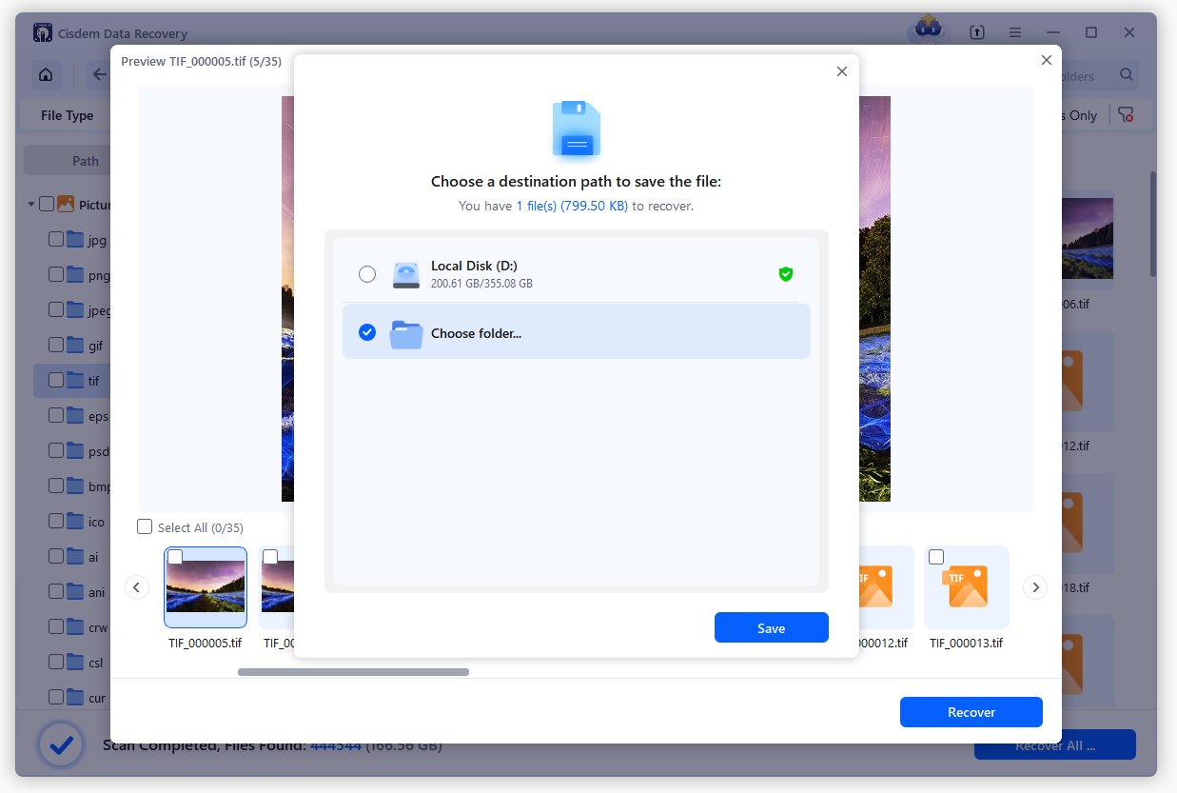Click the Recover button
Image resolution: width=1177 pixels, height=793 pixels.
(971, 712)
